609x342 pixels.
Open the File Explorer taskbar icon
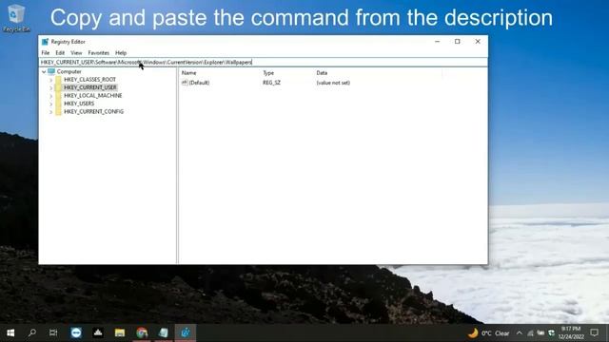120,332
